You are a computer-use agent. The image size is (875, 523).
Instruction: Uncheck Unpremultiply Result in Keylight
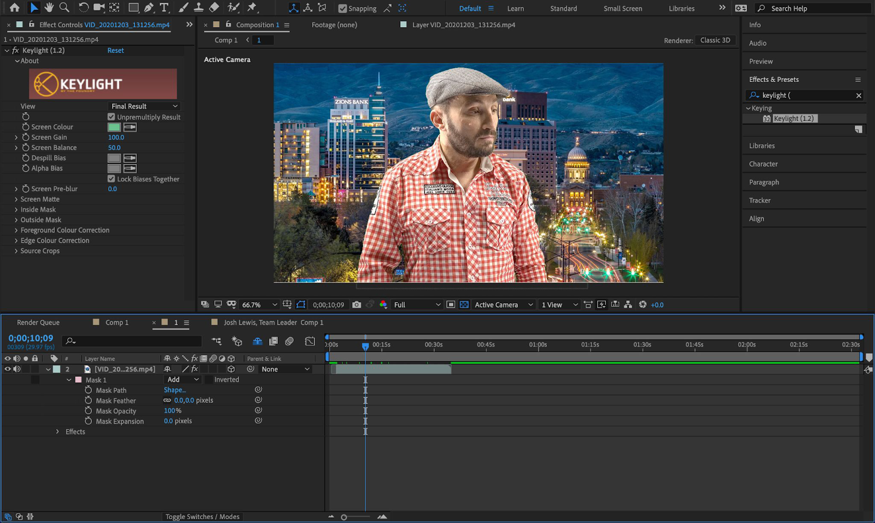pos(111,116)
